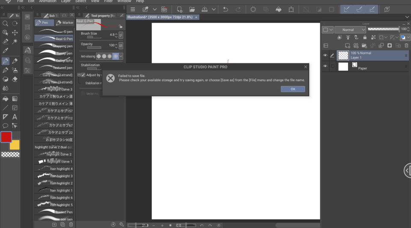This screenshot has width=411, height=228.
Task: Click the Undo arrow in command bar
Action: pyautogui.click(x=226, y=9)
